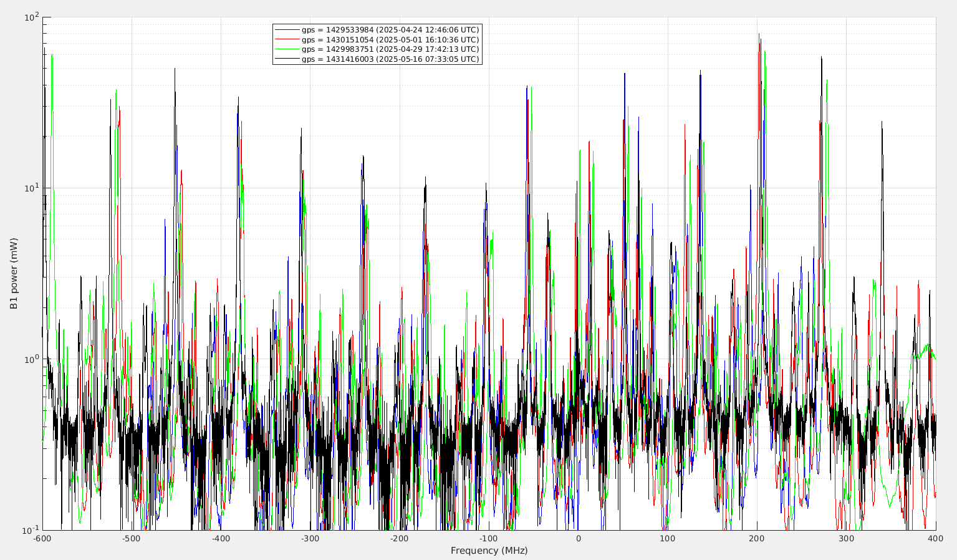This screenshot has height=560, width=957.
Task: Click the 200 x-axis tick label
Action: (x=757, y=539)
